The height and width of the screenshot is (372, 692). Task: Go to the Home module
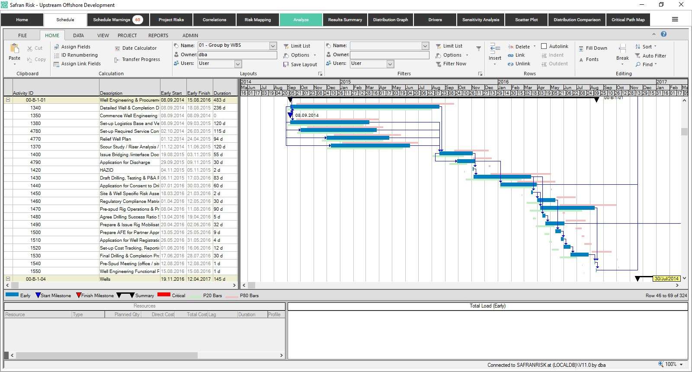22,20
